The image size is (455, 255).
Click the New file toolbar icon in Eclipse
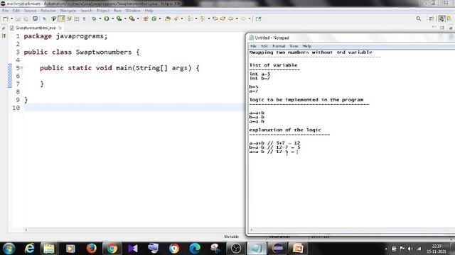pyautogui.click(x=5, y=19)
